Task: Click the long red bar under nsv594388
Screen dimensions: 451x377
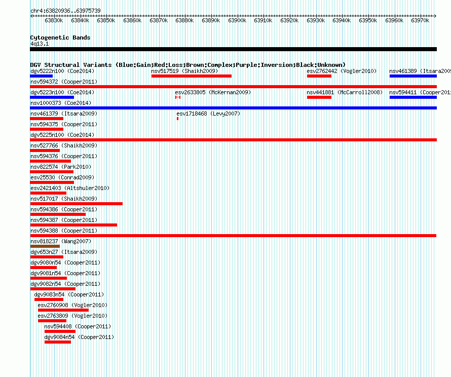Action: click(233, 236)
